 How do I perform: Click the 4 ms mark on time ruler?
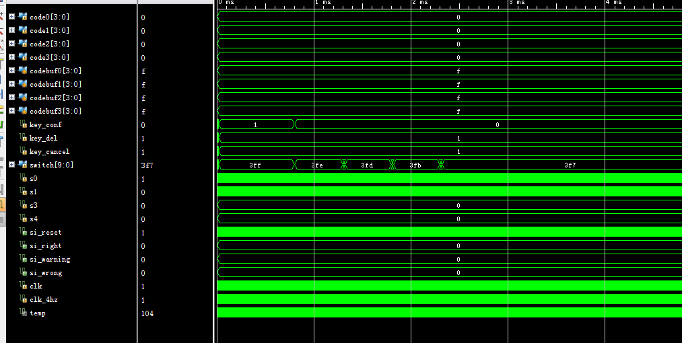coord(613,3)
